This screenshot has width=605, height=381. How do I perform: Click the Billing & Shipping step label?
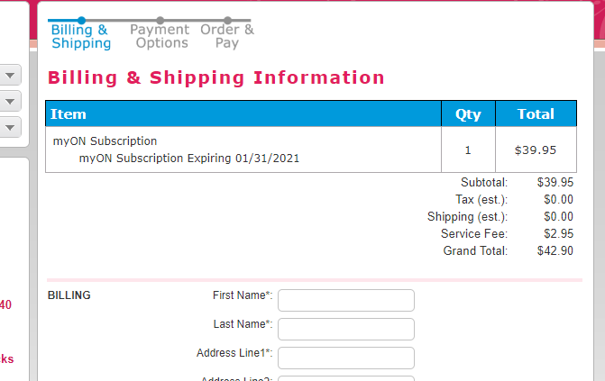(x=81, y=37)
